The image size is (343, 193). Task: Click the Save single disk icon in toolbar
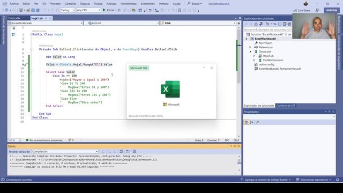point(33,10)
